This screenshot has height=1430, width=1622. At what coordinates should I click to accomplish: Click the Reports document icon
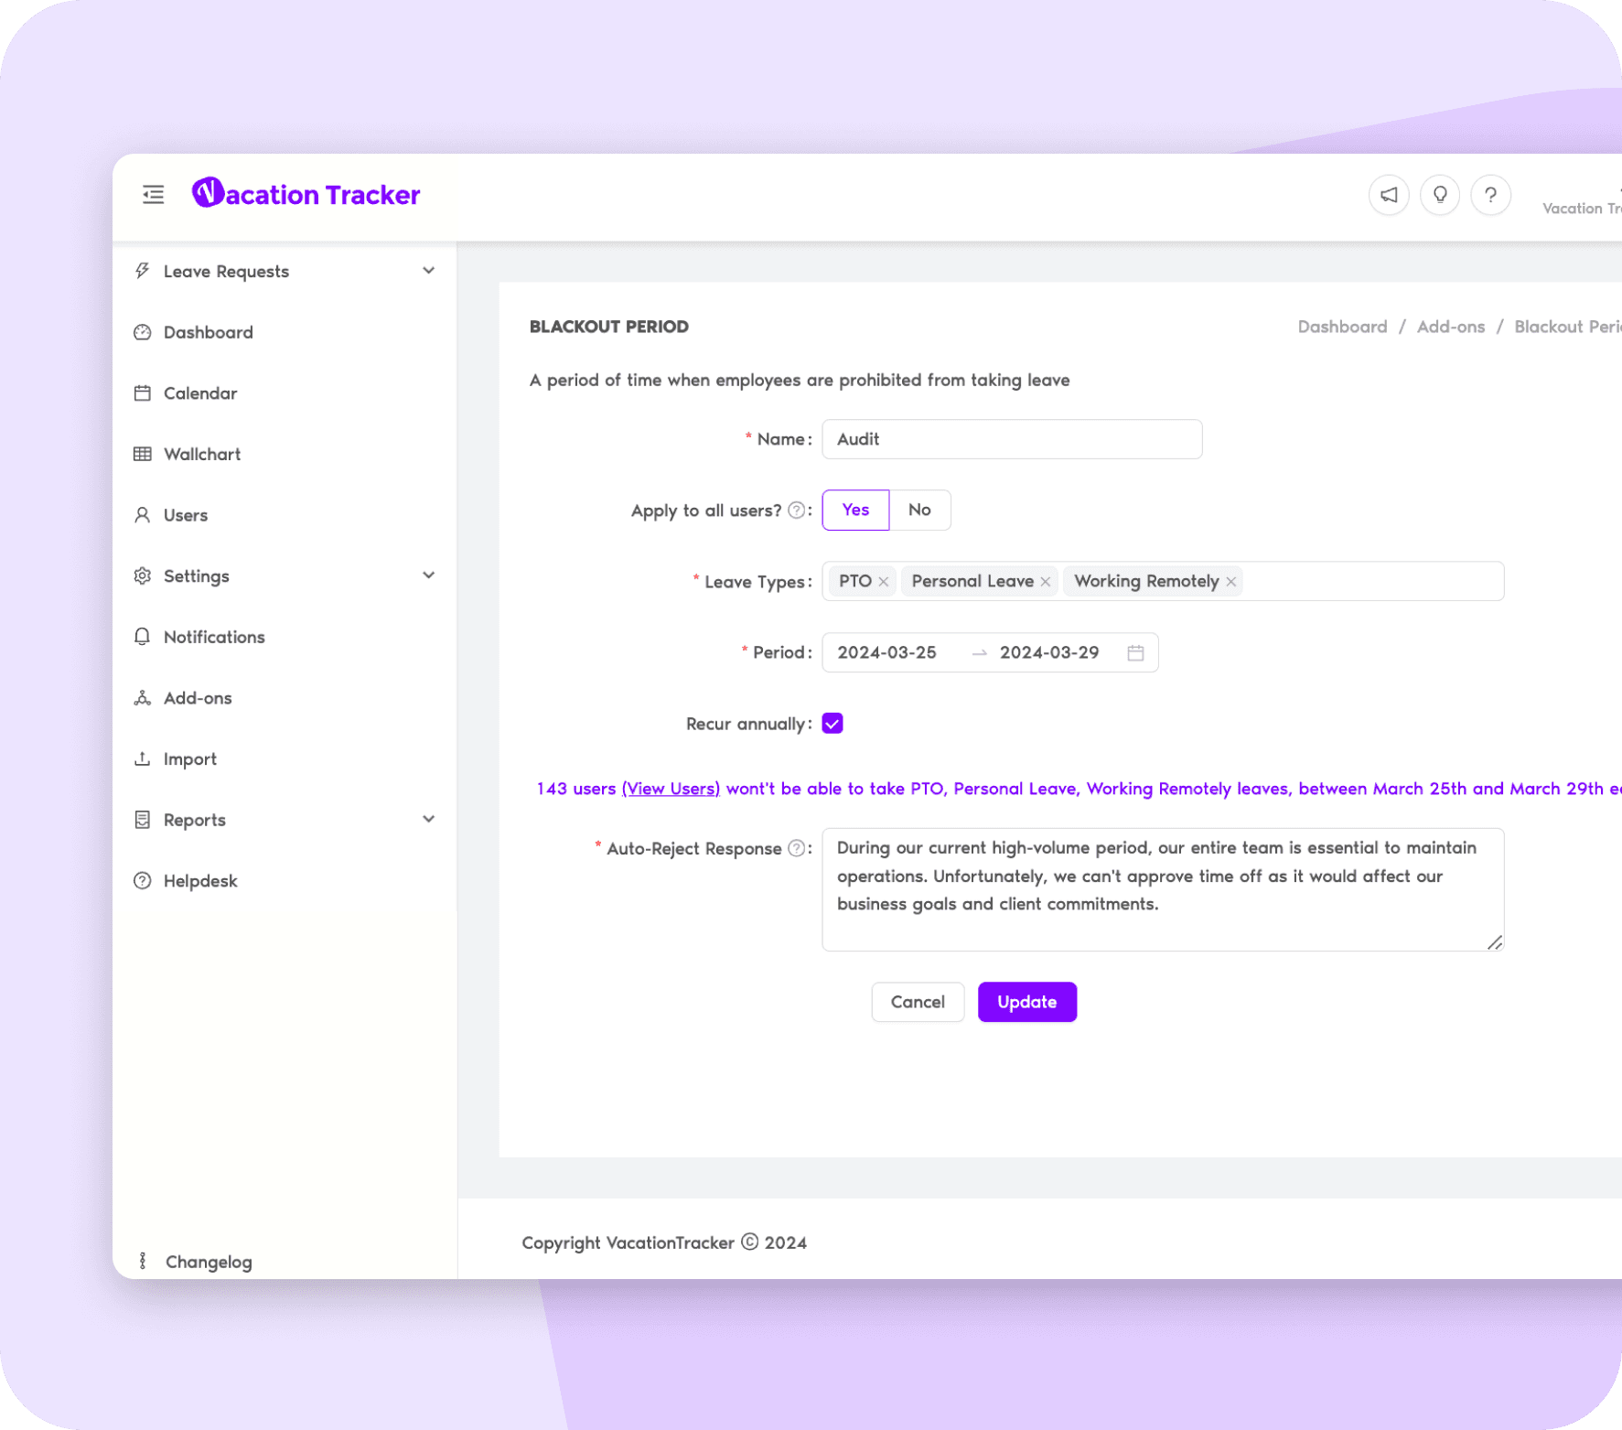[142, 820]
